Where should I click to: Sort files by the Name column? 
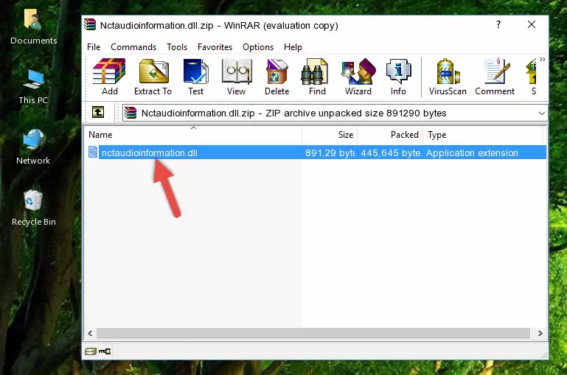[193, 135]
